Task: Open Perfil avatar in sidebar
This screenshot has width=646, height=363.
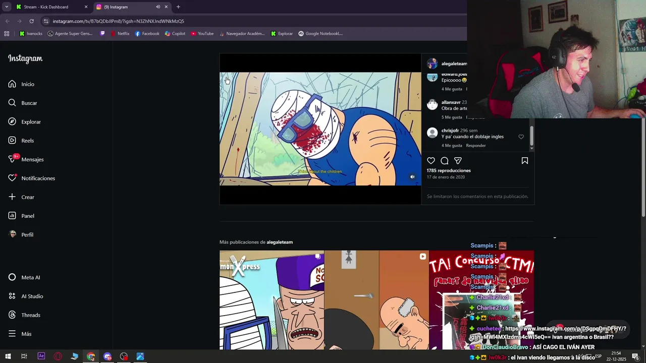Action: tap(12, 234)
